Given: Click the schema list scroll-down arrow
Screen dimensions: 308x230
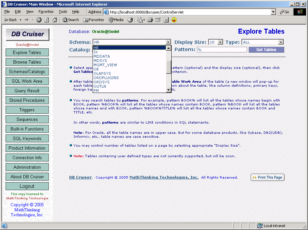Looking at the screenshot, I should (169, 90).
